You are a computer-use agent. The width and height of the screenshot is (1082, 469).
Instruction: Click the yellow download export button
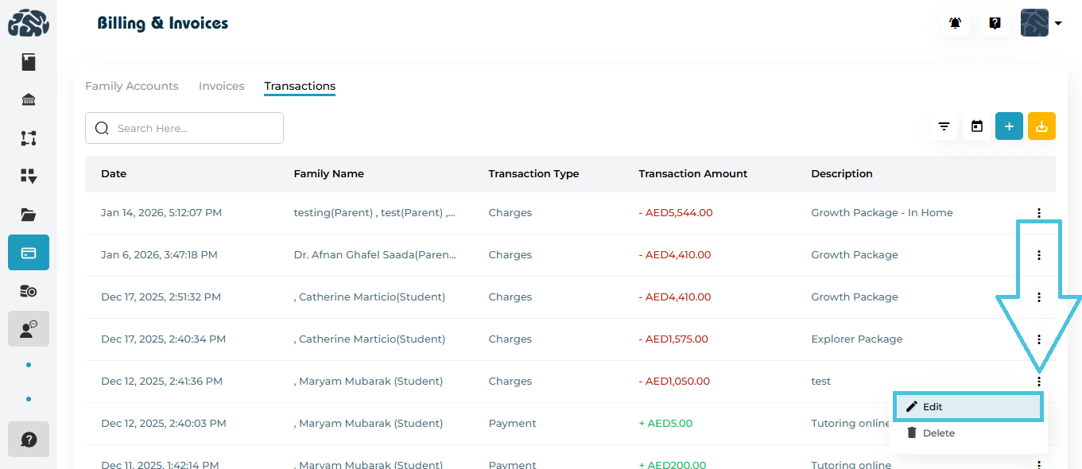tap(1041, 126)
